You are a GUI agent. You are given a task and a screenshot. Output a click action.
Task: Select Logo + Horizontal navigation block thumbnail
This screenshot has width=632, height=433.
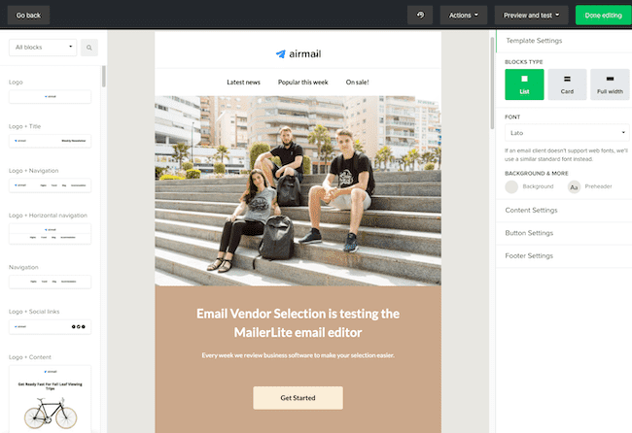pyautogui.click(x=50, y=234)
